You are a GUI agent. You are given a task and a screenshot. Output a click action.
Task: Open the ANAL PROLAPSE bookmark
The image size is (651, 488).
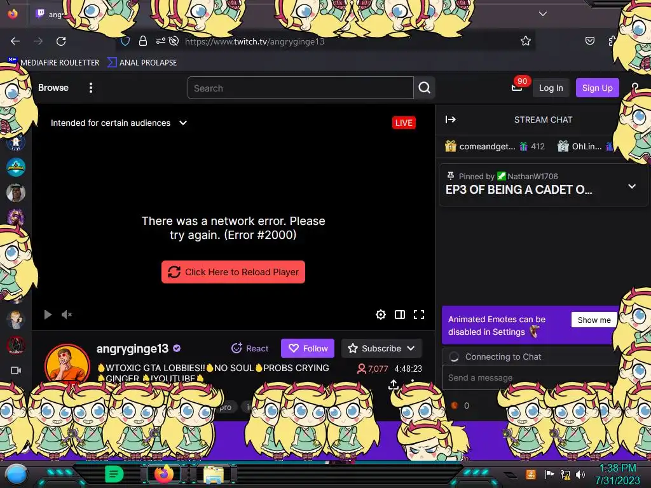[x=142, y=63]
